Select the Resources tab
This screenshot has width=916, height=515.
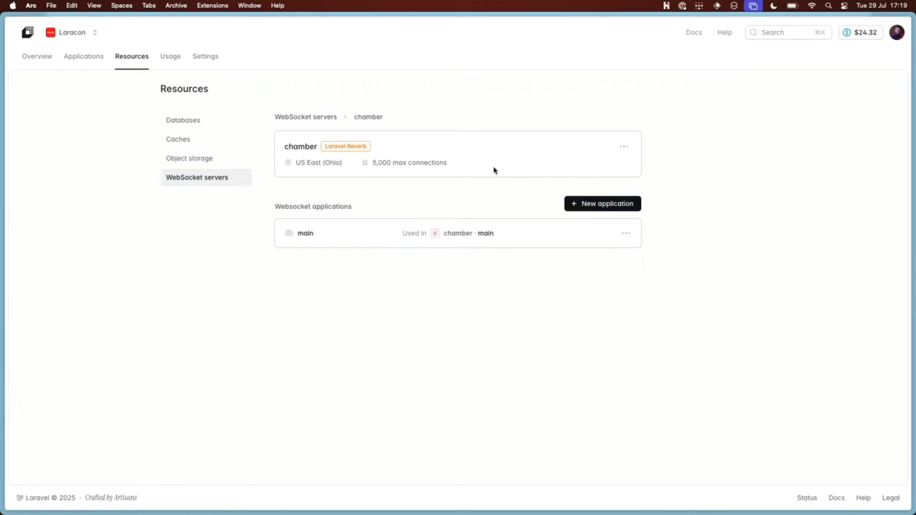click(x=132, y=56)
